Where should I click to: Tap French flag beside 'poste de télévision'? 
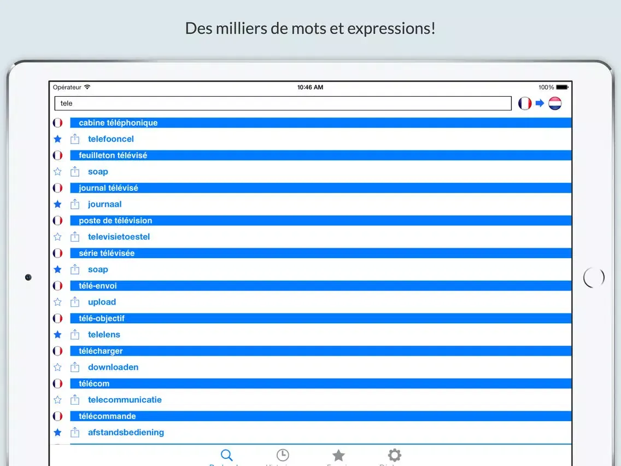click(x=57, y=220)
